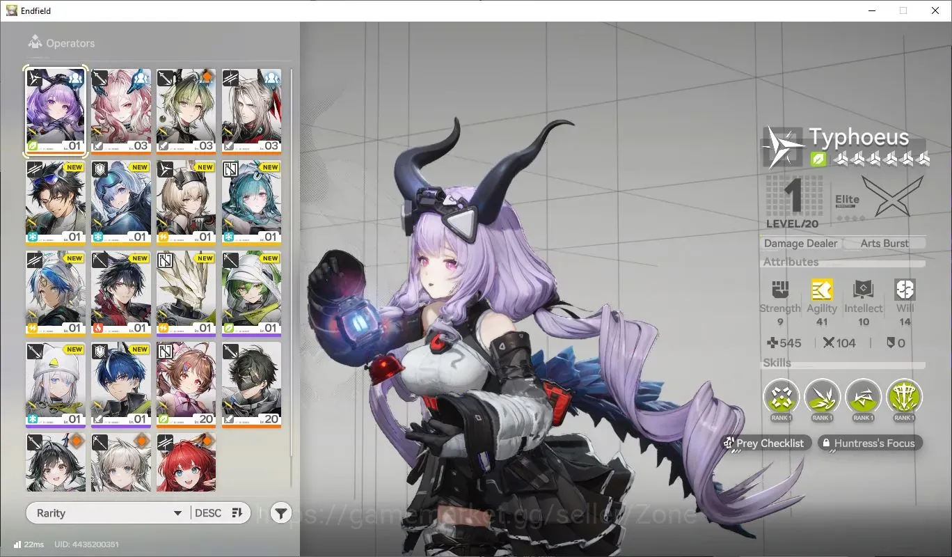Image resolution: width=952 pixels, height=557 pixels.
Task: Select the pink-haired operator portrait
Action: (121, 111)
